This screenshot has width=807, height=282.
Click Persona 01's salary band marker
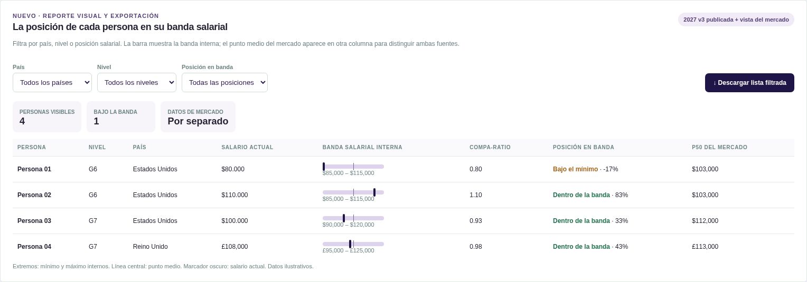(x=324, y=167)
